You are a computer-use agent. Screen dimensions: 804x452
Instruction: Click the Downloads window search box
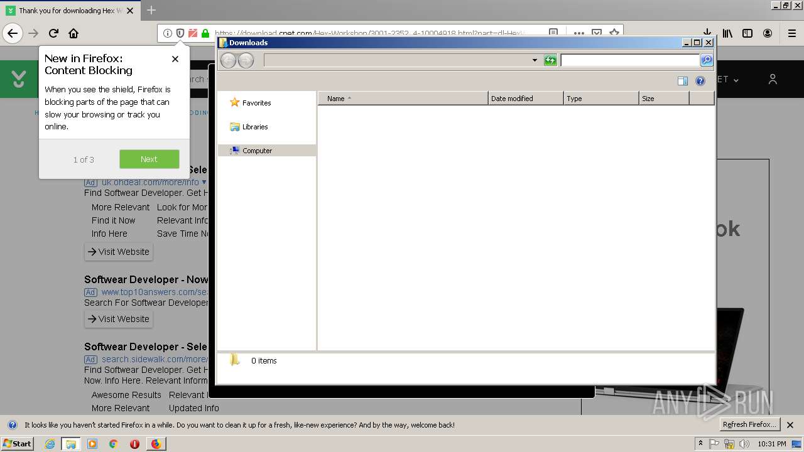tap(630, 60)
